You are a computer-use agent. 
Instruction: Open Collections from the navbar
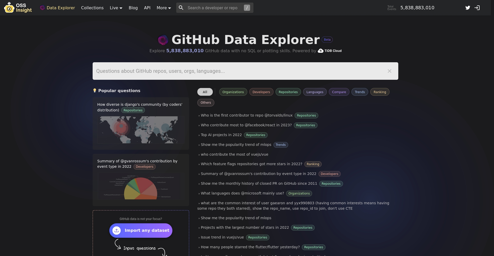click(92, 8)
